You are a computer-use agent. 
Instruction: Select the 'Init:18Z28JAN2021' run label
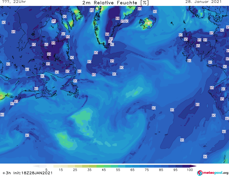[33, 173]
